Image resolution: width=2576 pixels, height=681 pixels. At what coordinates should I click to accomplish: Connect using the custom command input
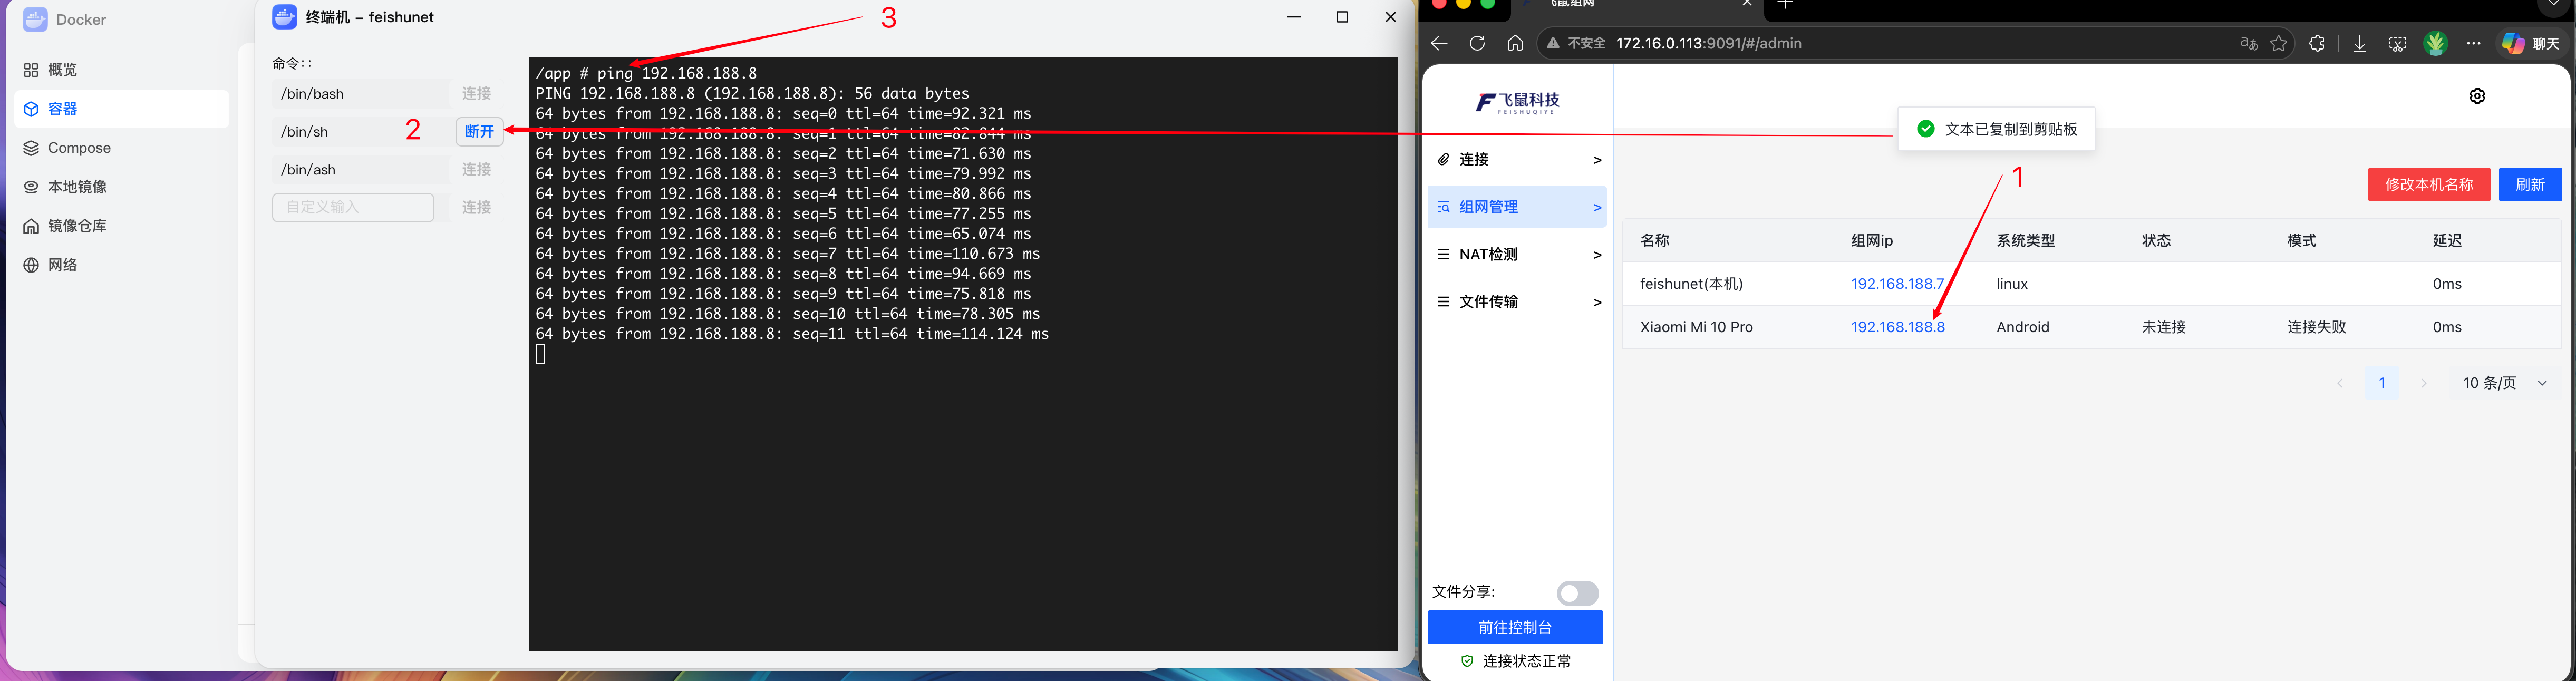coord(476,207)
